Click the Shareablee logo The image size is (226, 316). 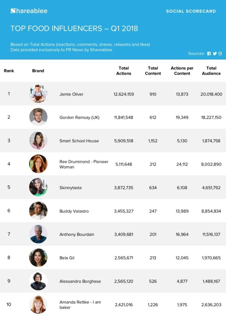[x=29, y=11]
